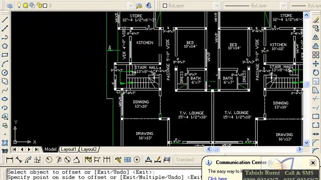Select the Spline tool
This screenshot has height=180, width=321.
(x=5, y=90)
